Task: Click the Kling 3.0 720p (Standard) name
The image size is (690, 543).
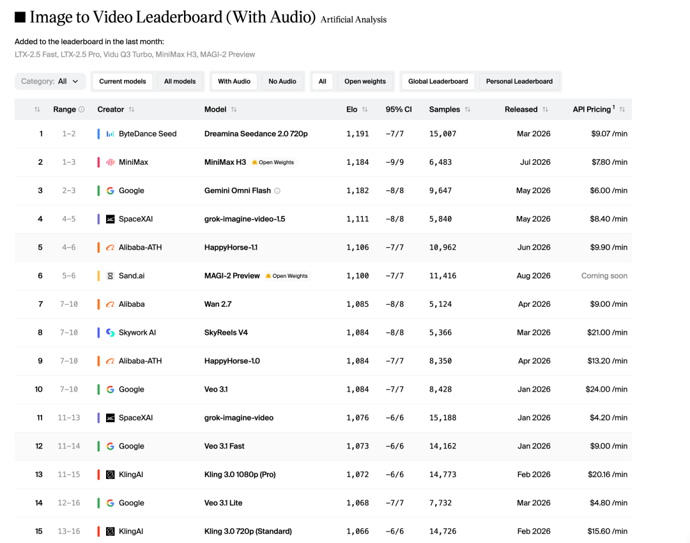Action: tap(248, 531)
